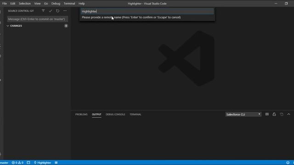Open the View menu
The height and width of the screenshot is (165, 294).
point(37,4)
